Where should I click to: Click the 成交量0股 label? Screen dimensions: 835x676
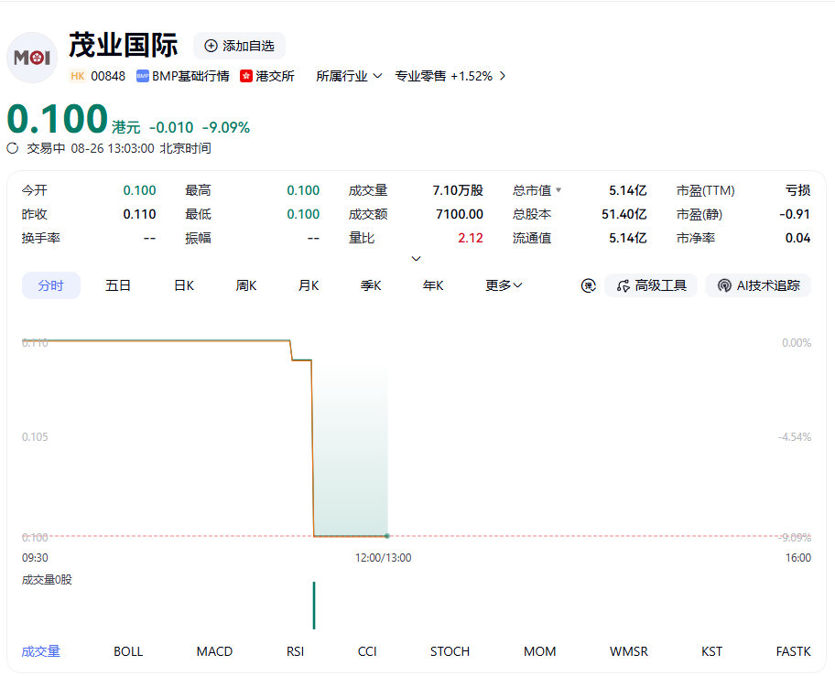click(x=47, y=580)
